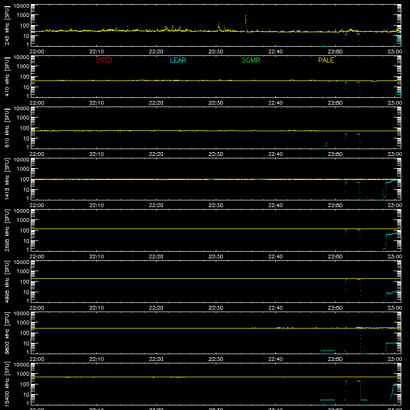The image size is (410, 410).
Task: Click the 22:40 tick label under 4995 MHz plot
Action: [275, 308]
